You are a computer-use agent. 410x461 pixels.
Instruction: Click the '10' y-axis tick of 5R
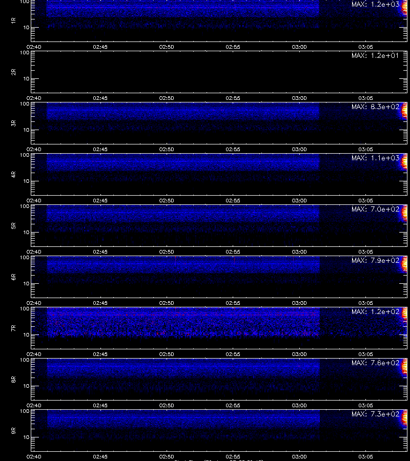[26, 232]
